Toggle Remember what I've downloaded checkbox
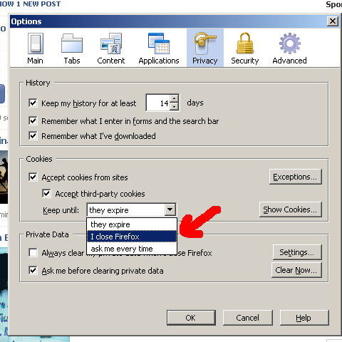 (33, 136)
